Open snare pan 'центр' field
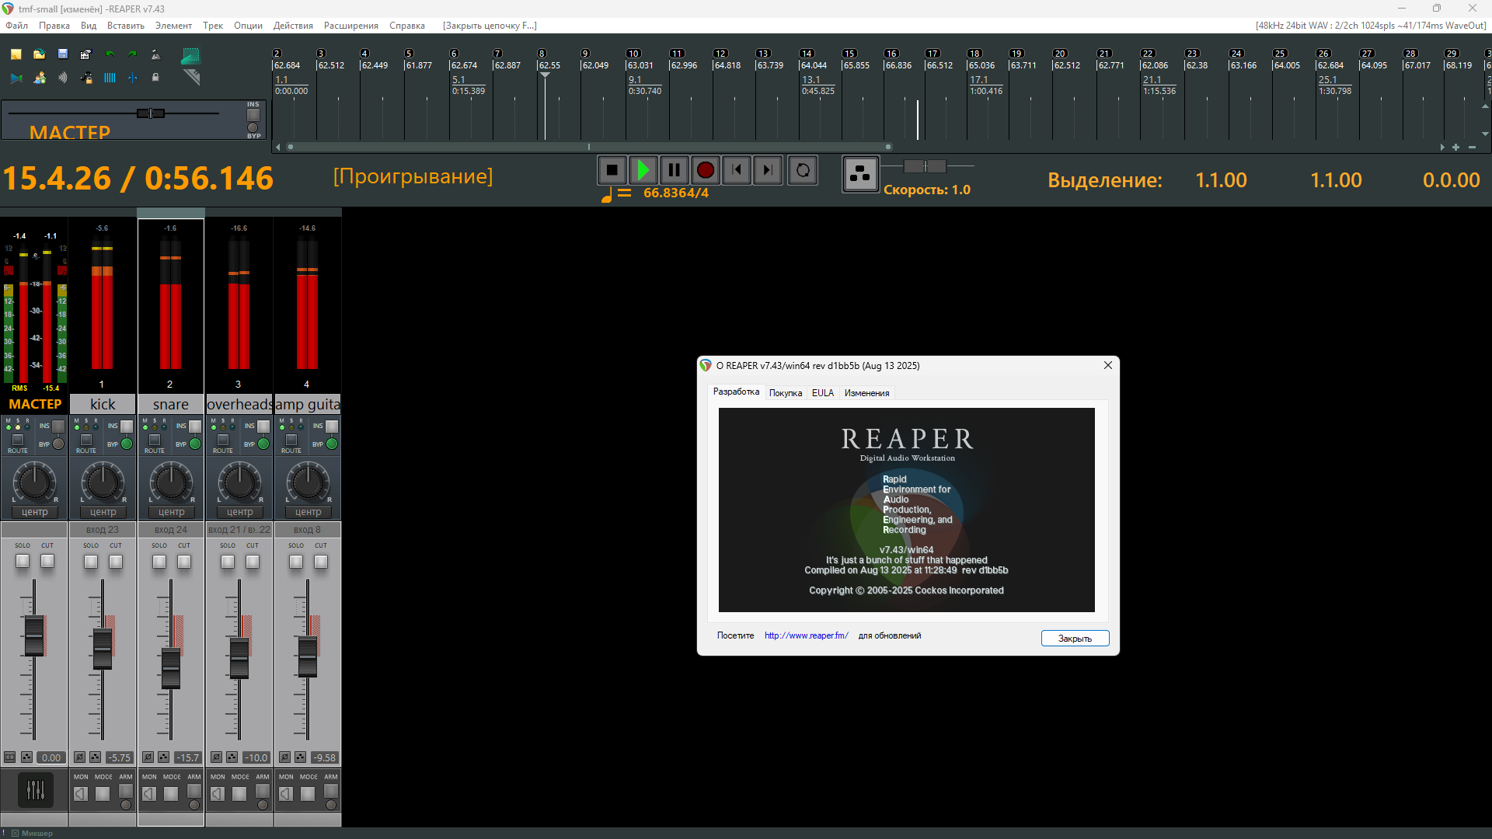 [171, 512]
